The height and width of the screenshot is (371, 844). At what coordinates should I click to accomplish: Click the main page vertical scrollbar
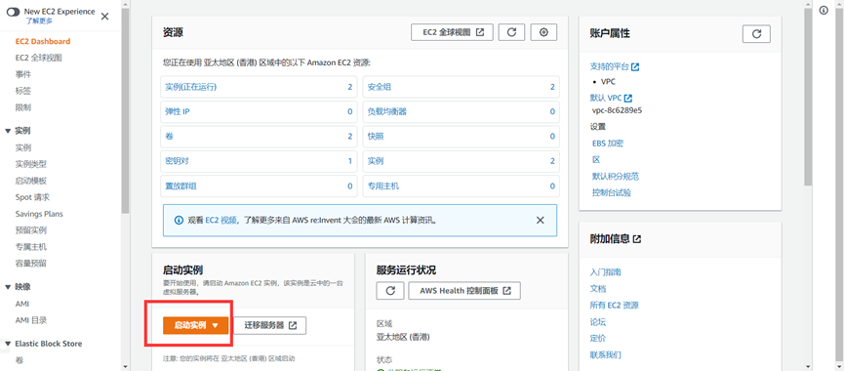tap(807, 97)
